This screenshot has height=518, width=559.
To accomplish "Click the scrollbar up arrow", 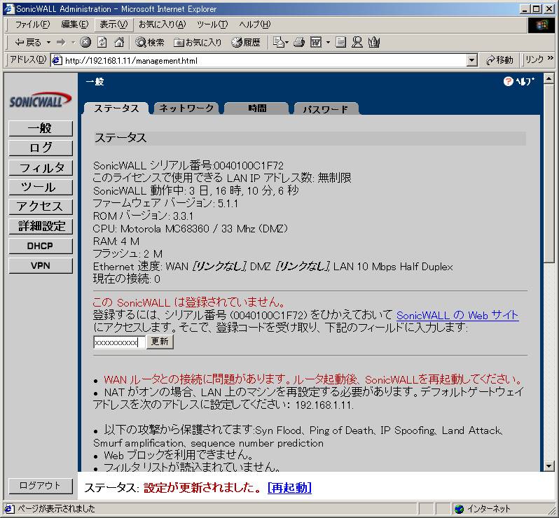I will (549, 78).
